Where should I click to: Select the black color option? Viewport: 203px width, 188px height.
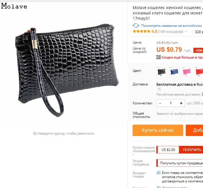161,72
